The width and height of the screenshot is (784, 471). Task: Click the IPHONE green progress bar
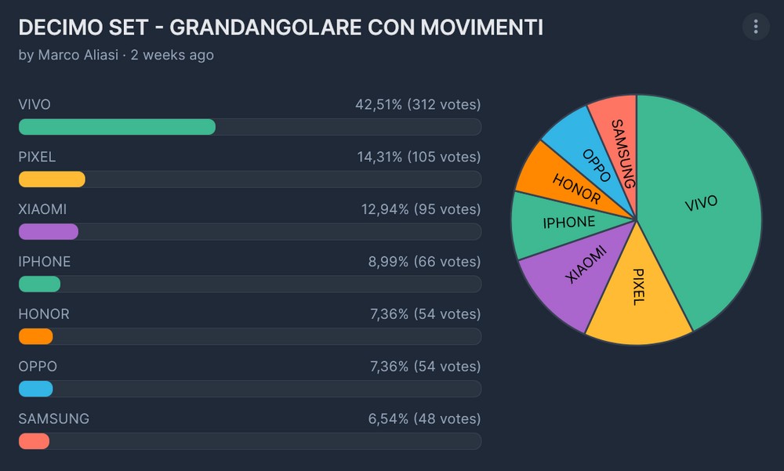[39, 284]
